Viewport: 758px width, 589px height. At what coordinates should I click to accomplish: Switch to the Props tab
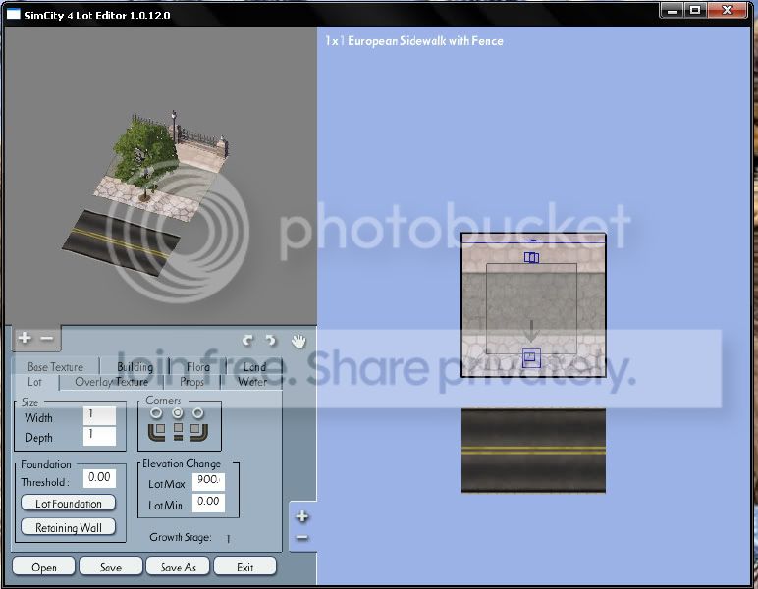click(191, 382)
